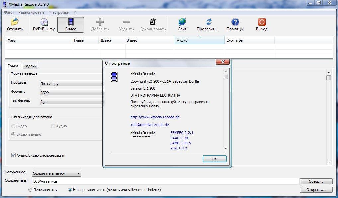Click Проверить update arrows icon

point(209,22)
